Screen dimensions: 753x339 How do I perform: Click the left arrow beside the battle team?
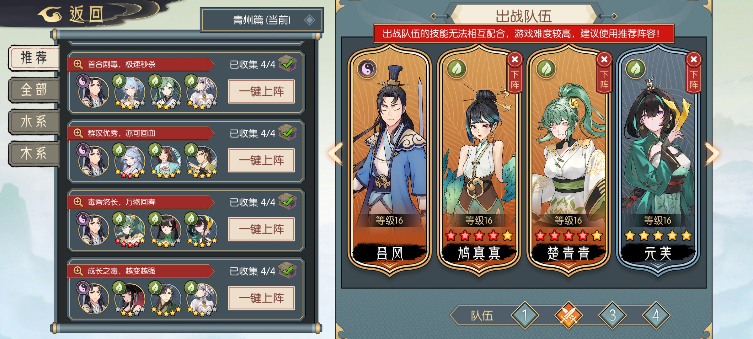coord(336,153)
